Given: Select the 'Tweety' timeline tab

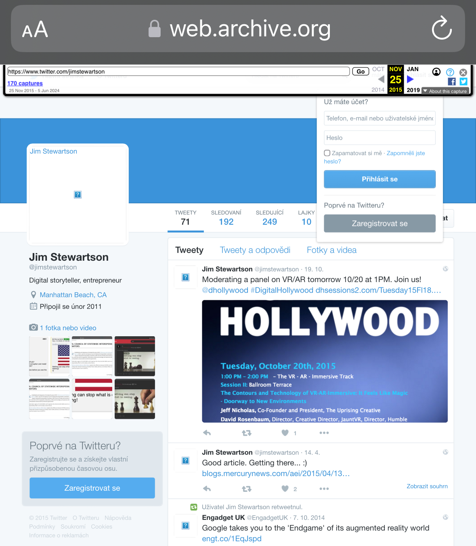Looking at the screenshot, I should pyautogui.click(x=189, y=250).
